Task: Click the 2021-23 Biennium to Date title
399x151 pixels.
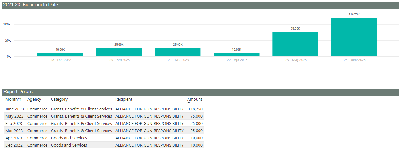Action: point(30,5)
